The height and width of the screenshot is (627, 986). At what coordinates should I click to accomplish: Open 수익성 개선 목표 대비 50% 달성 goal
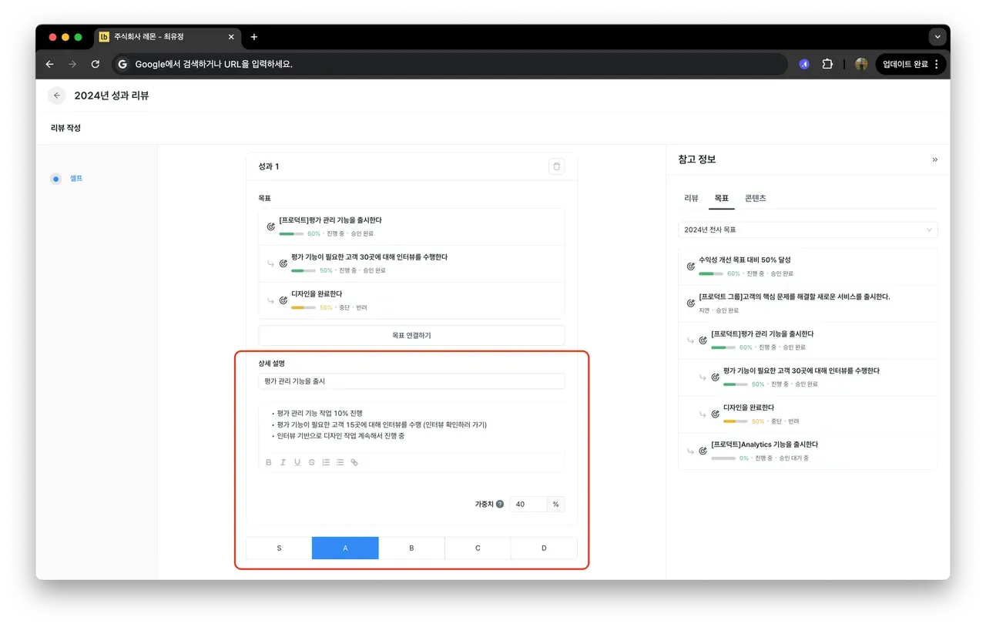(x=808, y=267)
